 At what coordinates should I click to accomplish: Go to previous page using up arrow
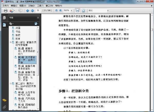pos(28,11)
